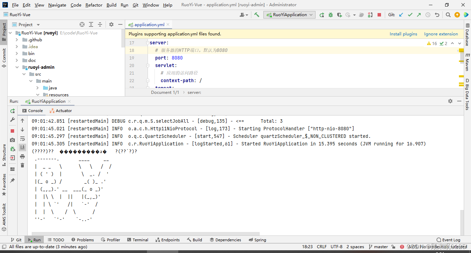
Task: Rerun app in Run panel sidebar
Action: point(12,111)
